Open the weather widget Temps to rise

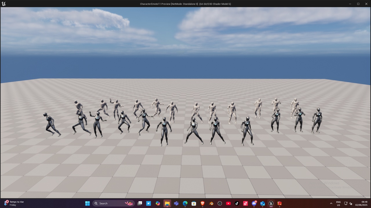coord(14,203)
